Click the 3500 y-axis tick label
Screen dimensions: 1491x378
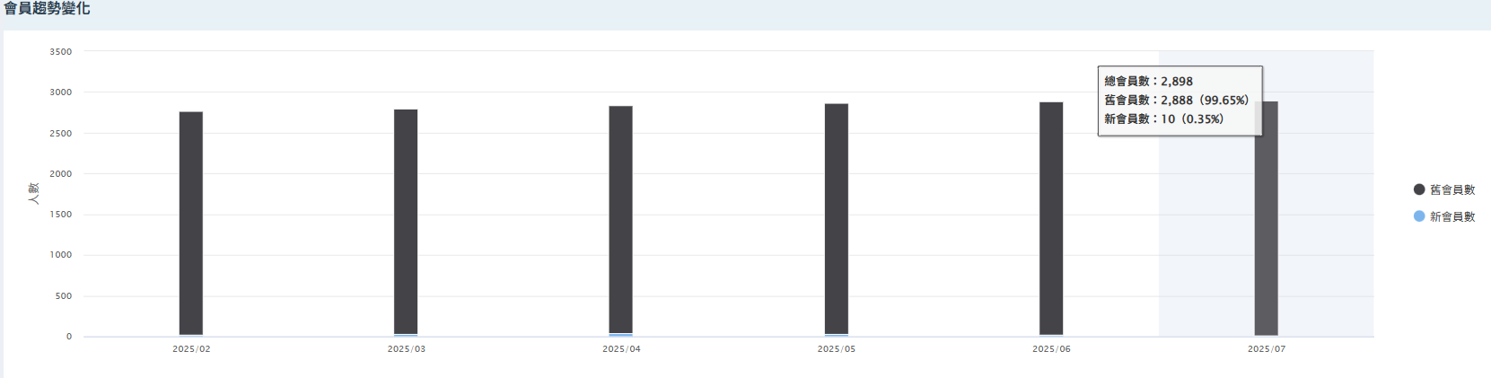61,52
